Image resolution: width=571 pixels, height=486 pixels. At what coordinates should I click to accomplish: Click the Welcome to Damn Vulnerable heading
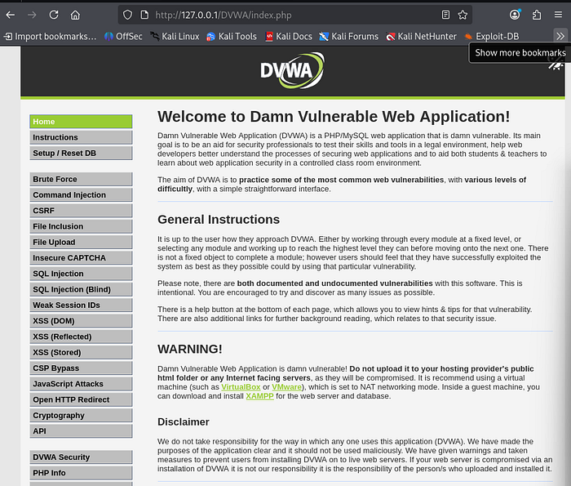[x=334, y=117]
